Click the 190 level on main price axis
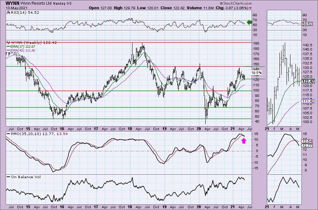Image resolution: width=318 pixels, height=210 pixels. click(x=256, y=43)
